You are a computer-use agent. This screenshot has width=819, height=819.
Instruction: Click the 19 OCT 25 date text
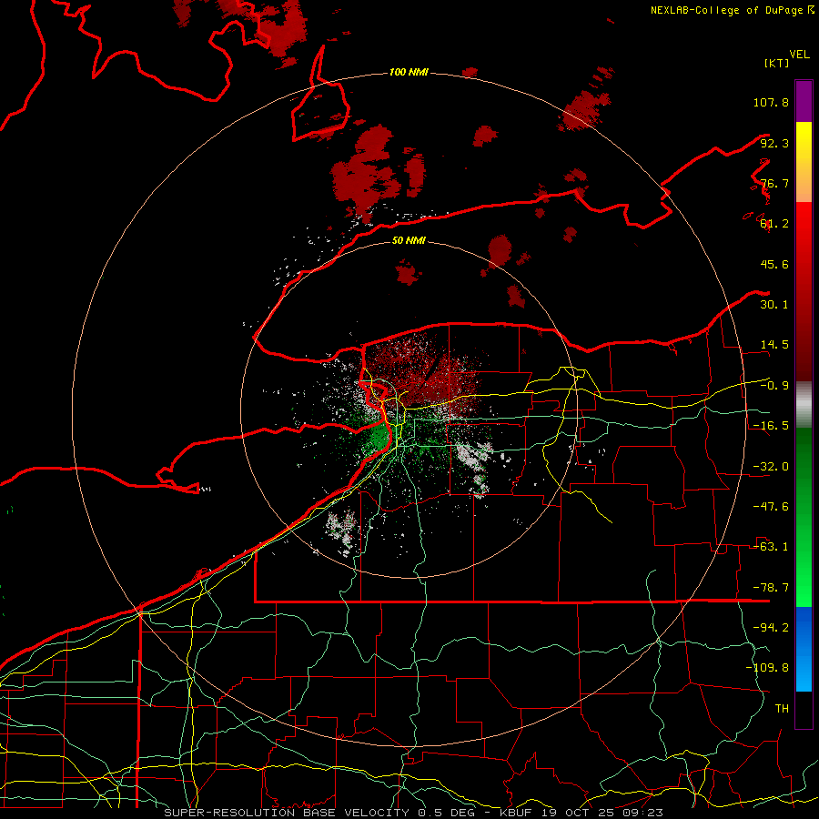click(x=580, y=813)
